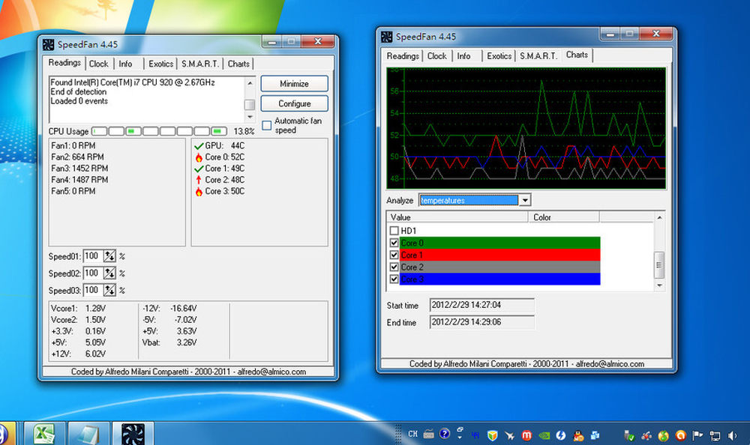Image resolution: width=750 pixels, height=445 pixels.
Task: Click the Configure button
Action: [294, 103]
